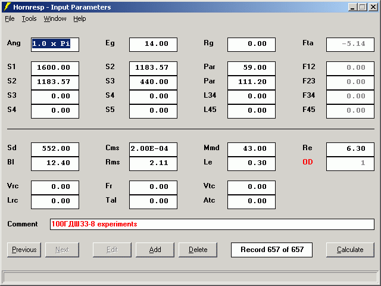Run Calculate on the parameters
The width and height of the screenshot is (381, 286).
tap(350, 250)
